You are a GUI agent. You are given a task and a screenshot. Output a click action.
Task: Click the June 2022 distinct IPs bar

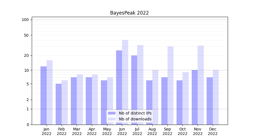click(119, 87)
